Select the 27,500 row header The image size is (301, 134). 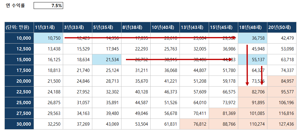[19, 113]
